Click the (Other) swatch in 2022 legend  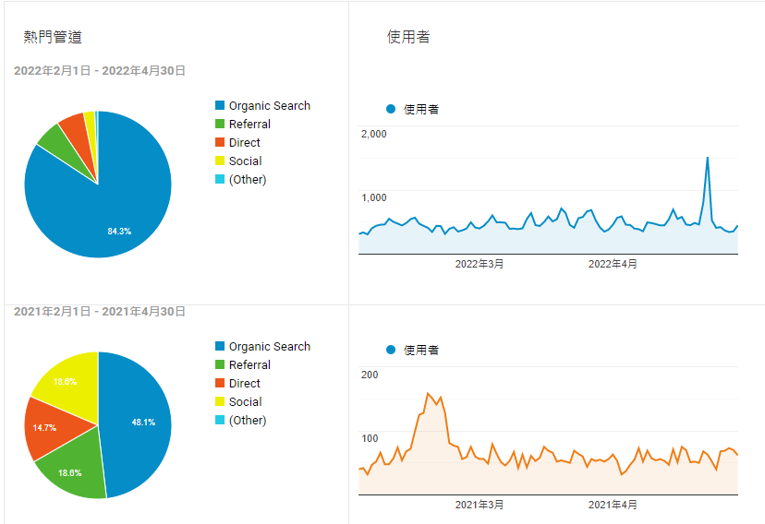(x=220, y=180)
